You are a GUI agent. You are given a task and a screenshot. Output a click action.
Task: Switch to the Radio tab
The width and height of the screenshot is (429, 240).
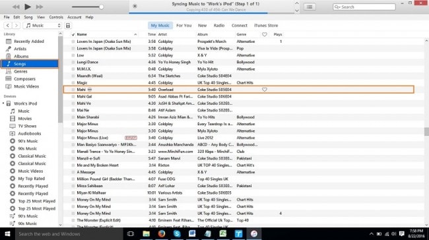click(219, 26)
